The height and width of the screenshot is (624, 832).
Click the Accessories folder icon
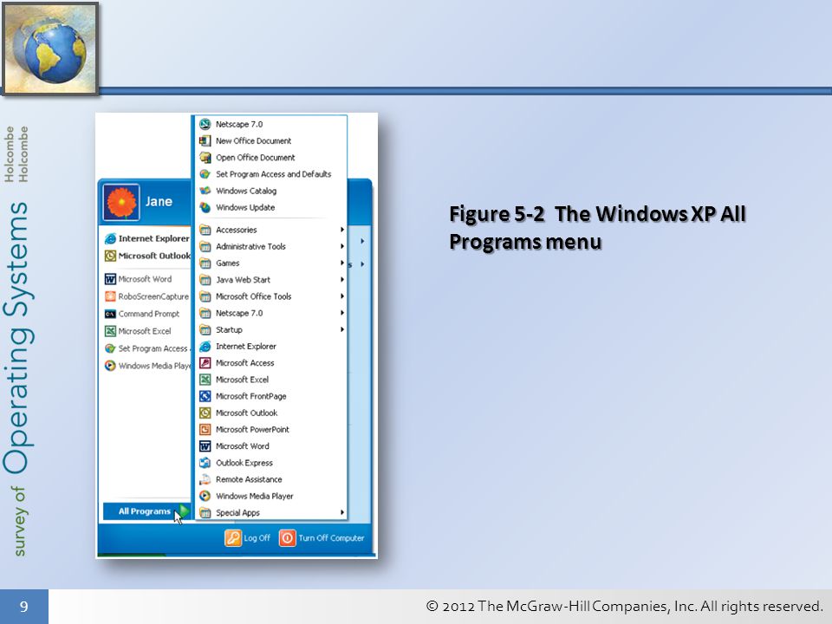coord(205,230)
